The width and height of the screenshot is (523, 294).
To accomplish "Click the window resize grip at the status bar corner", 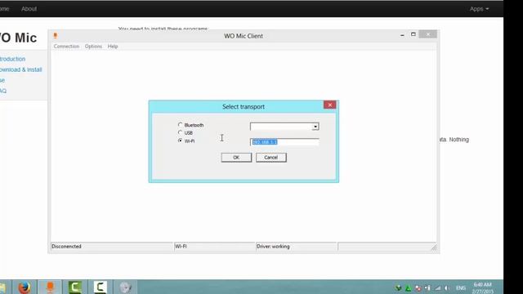I will [x=434, y=247].
